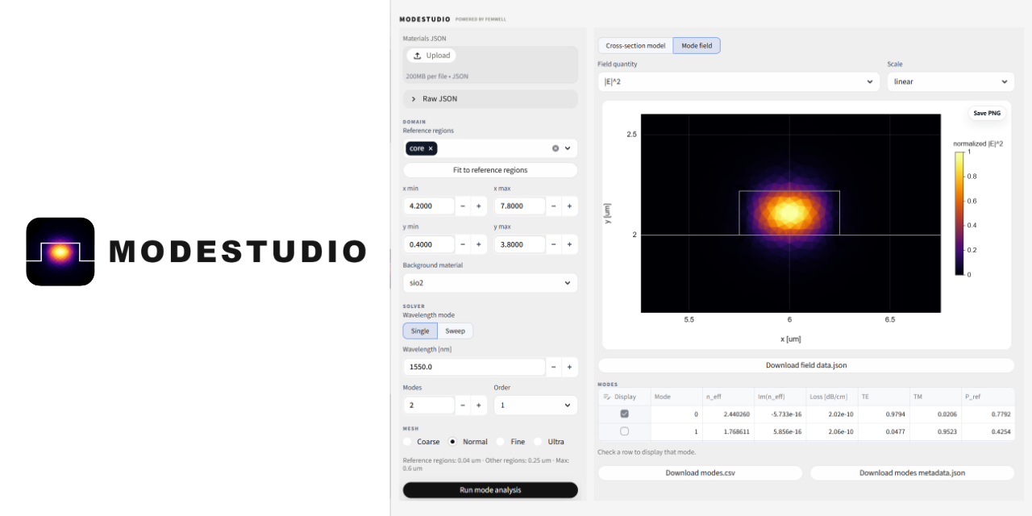Screen dimensions: 1032x516
Task: Select Normal mesh radio button
Action: 453,442
